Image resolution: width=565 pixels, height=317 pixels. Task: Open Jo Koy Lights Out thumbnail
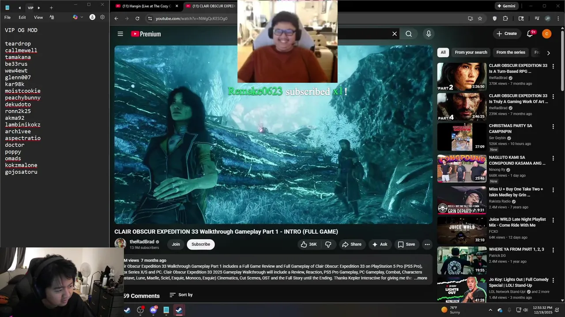pyautogui.click(x=462, y=290)
